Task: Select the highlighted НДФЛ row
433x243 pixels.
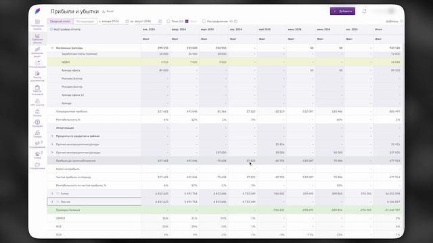Action: 224,62
